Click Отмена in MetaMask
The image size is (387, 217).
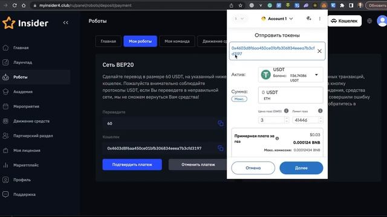[253, 168]
